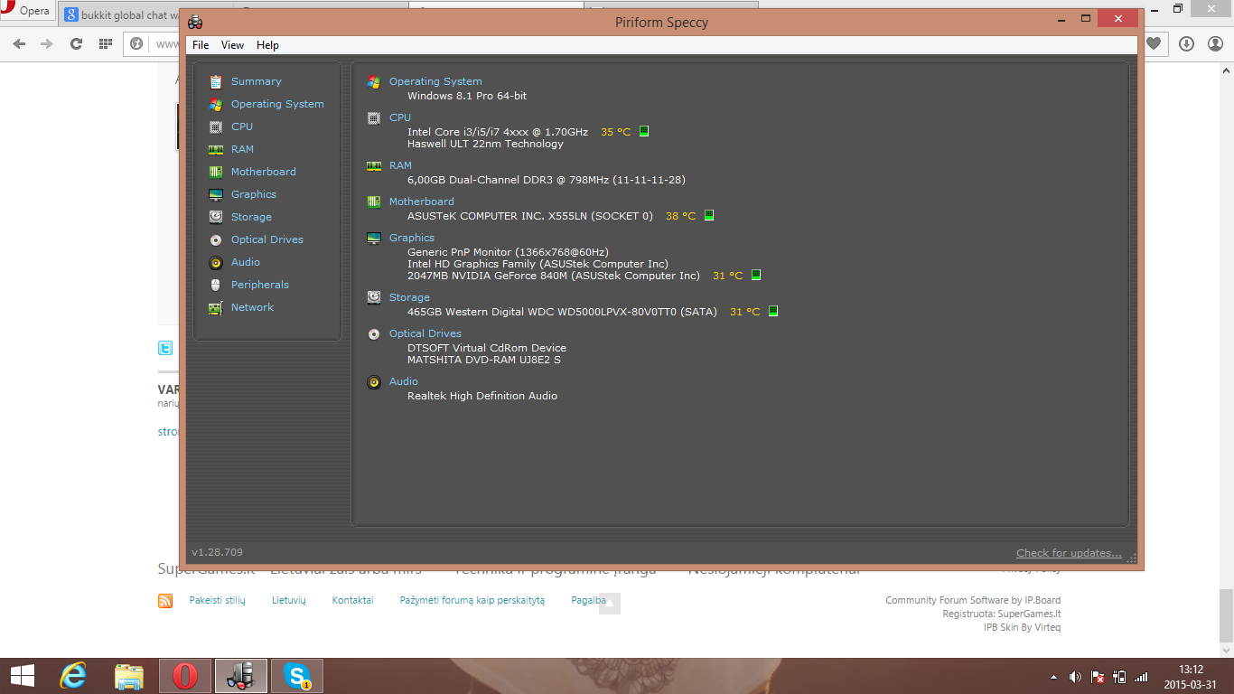Click the Optical Drives disc icon

click(216, 240)
